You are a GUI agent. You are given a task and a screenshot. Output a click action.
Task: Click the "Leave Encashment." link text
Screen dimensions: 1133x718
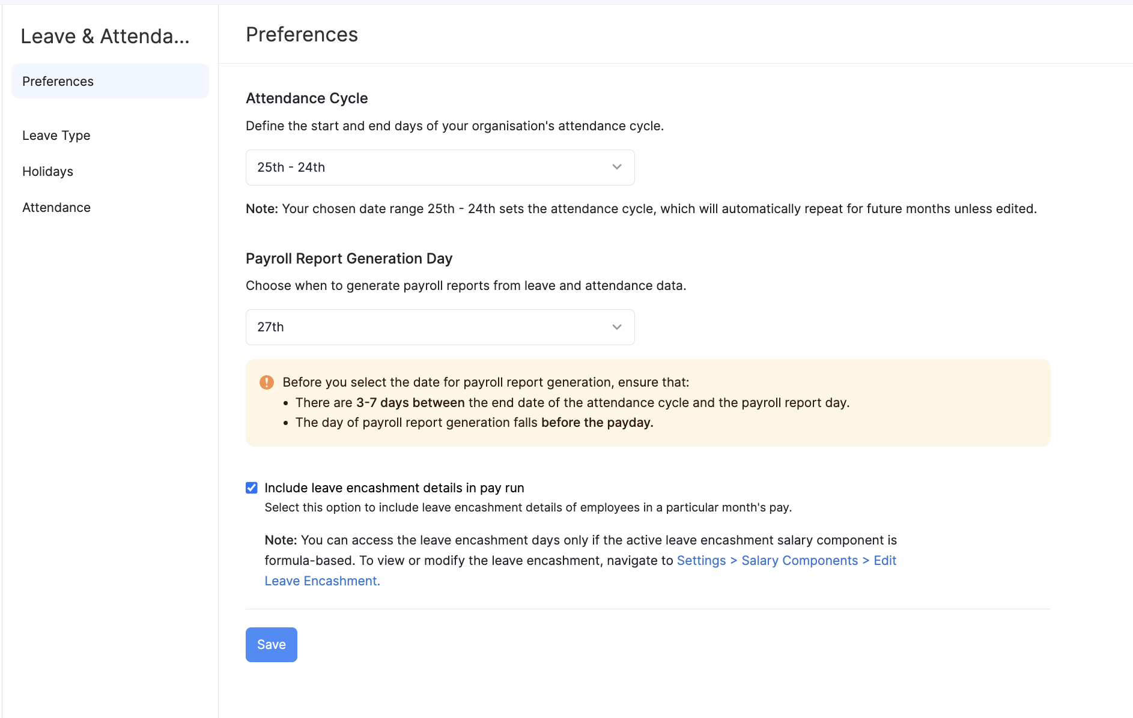click(x=322, y=581)
